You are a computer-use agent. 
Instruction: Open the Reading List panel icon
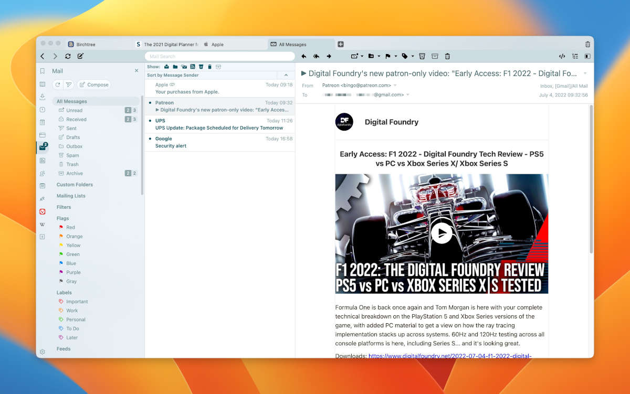[x=43, y=84]
